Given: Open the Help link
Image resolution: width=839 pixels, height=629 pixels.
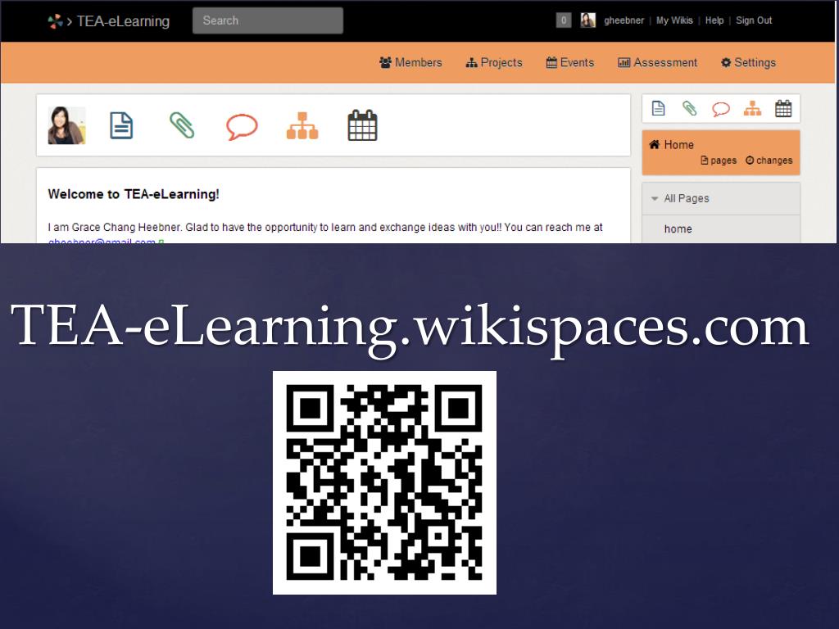Looking at the screenshot, I should click(x=714, y=20).
